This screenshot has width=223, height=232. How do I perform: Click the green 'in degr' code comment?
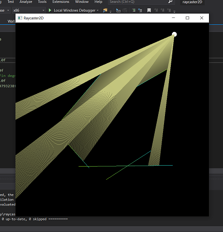pyautogui.click(x=8, y=76)
